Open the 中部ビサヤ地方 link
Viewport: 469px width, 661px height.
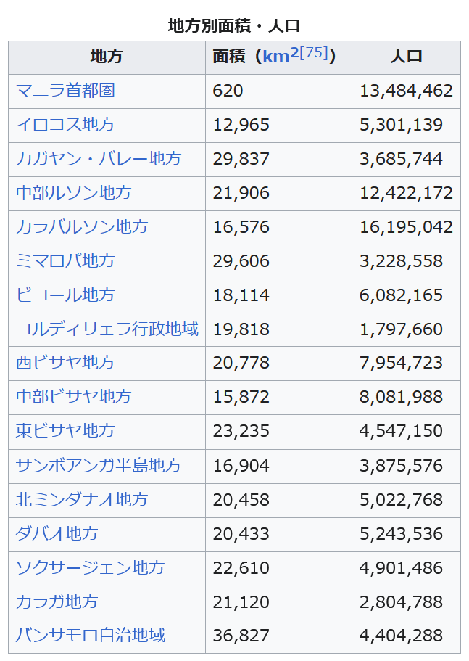74,397
